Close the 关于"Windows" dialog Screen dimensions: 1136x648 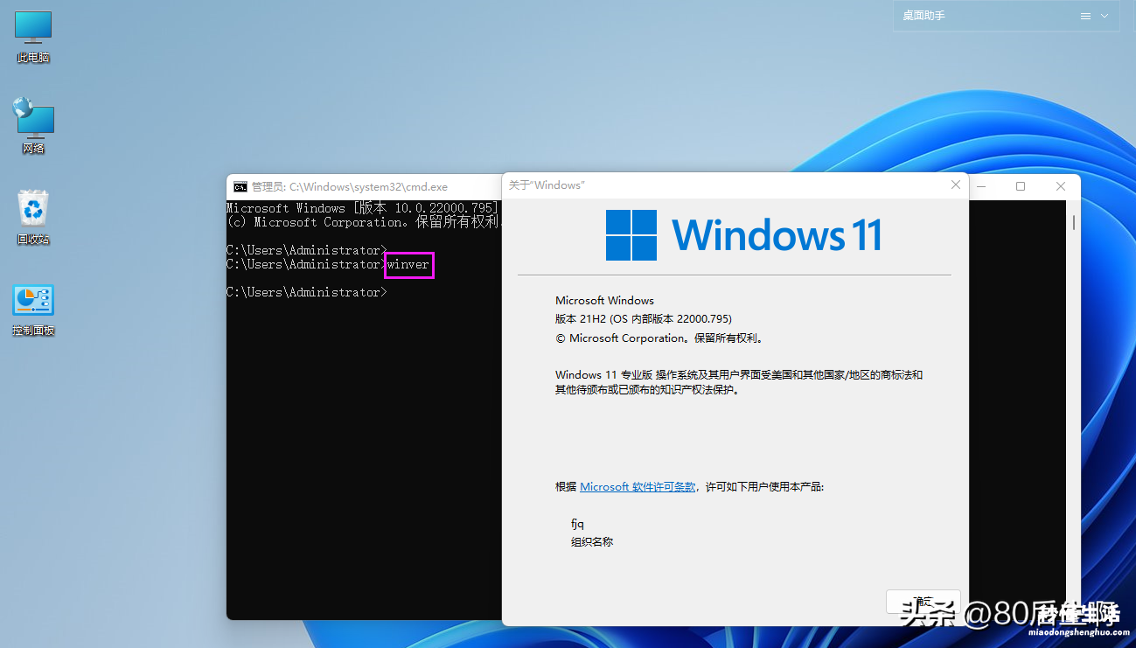point(956,185)
